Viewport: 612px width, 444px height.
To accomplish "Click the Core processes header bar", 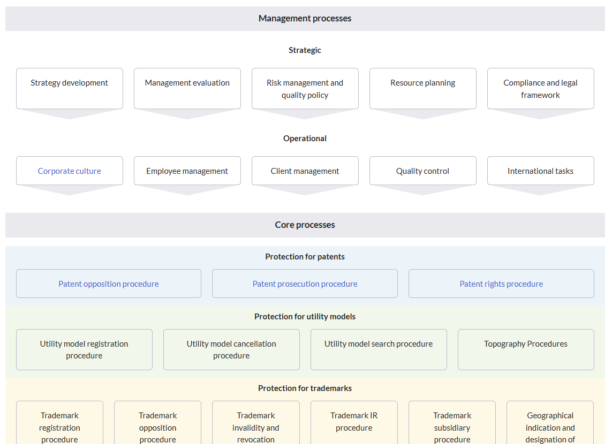I will tap(305, 225).
